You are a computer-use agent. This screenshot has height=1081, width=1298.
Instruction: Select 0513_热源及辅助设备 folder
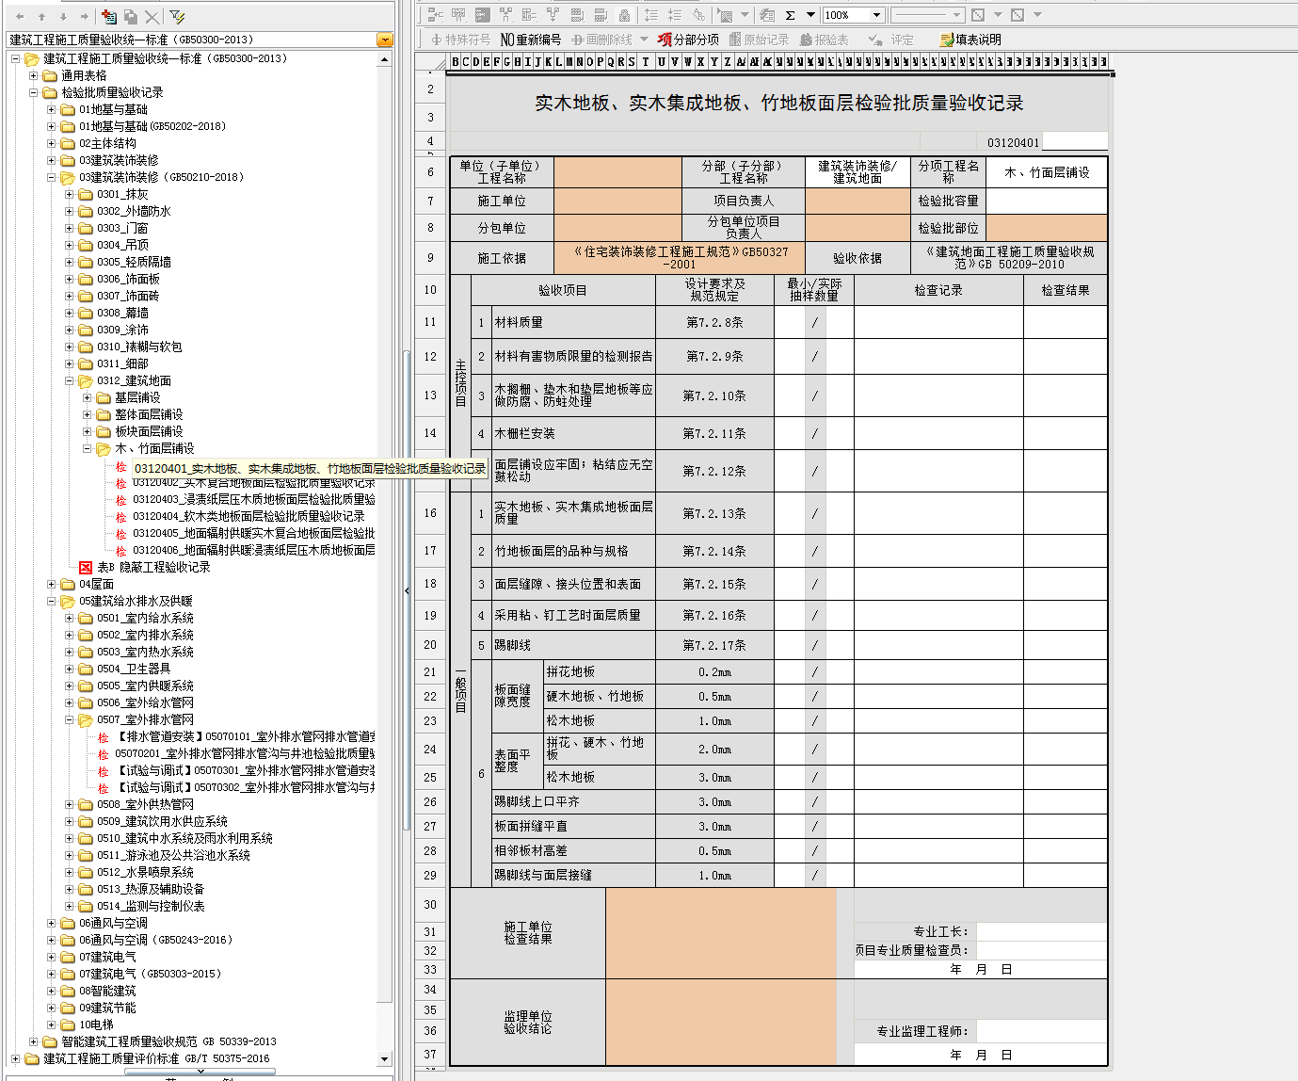click(151, 889)
